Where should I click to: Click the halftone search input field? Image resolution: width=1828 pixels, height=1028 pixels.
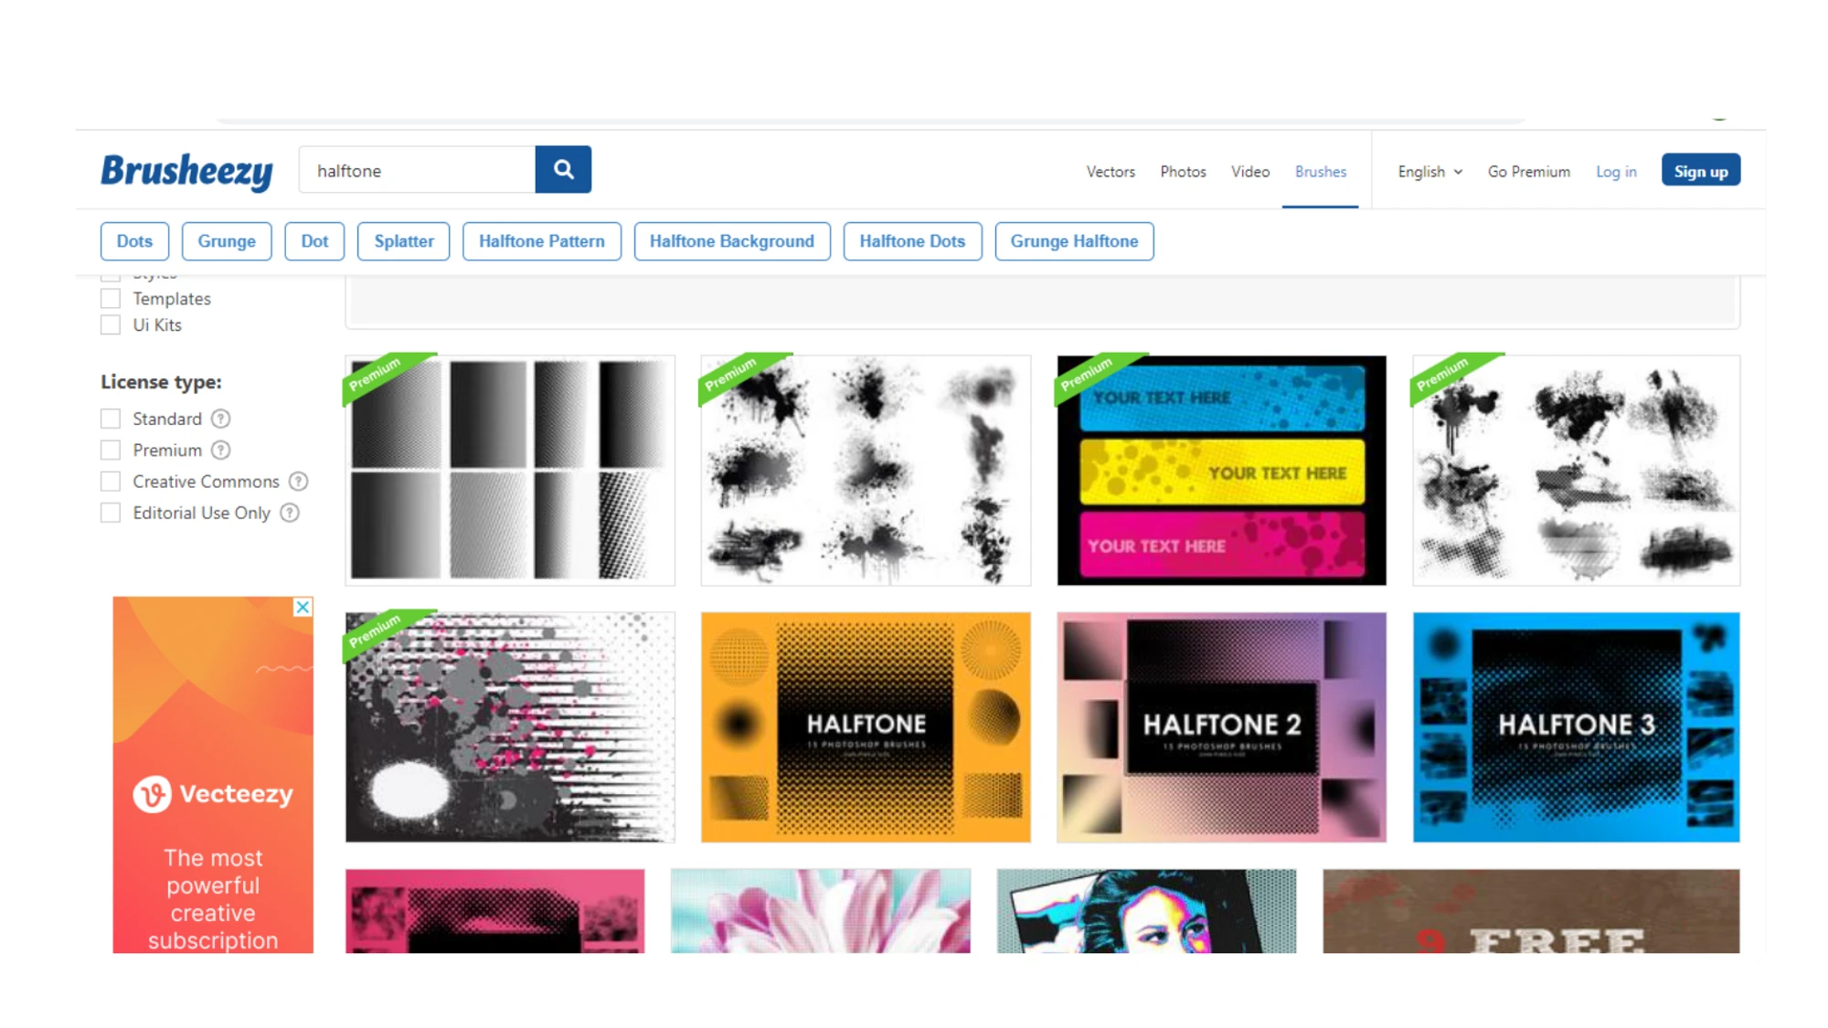point(417,171)
